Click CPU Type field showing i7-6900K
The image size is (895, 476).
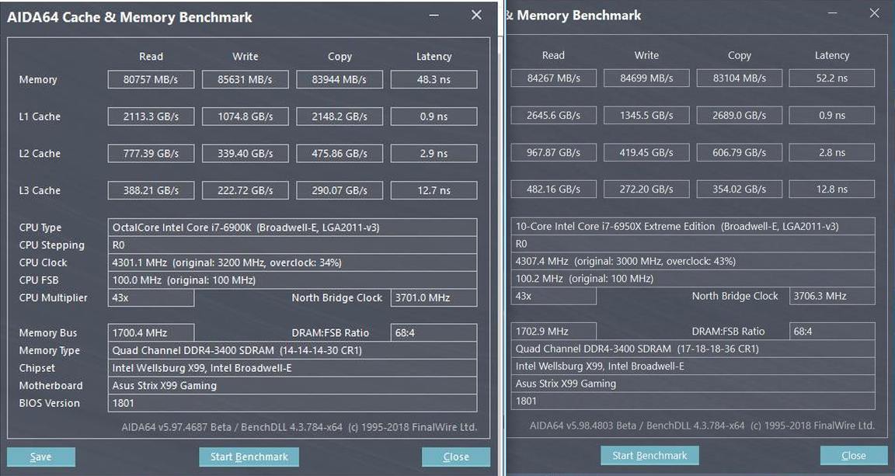[292, 228]
